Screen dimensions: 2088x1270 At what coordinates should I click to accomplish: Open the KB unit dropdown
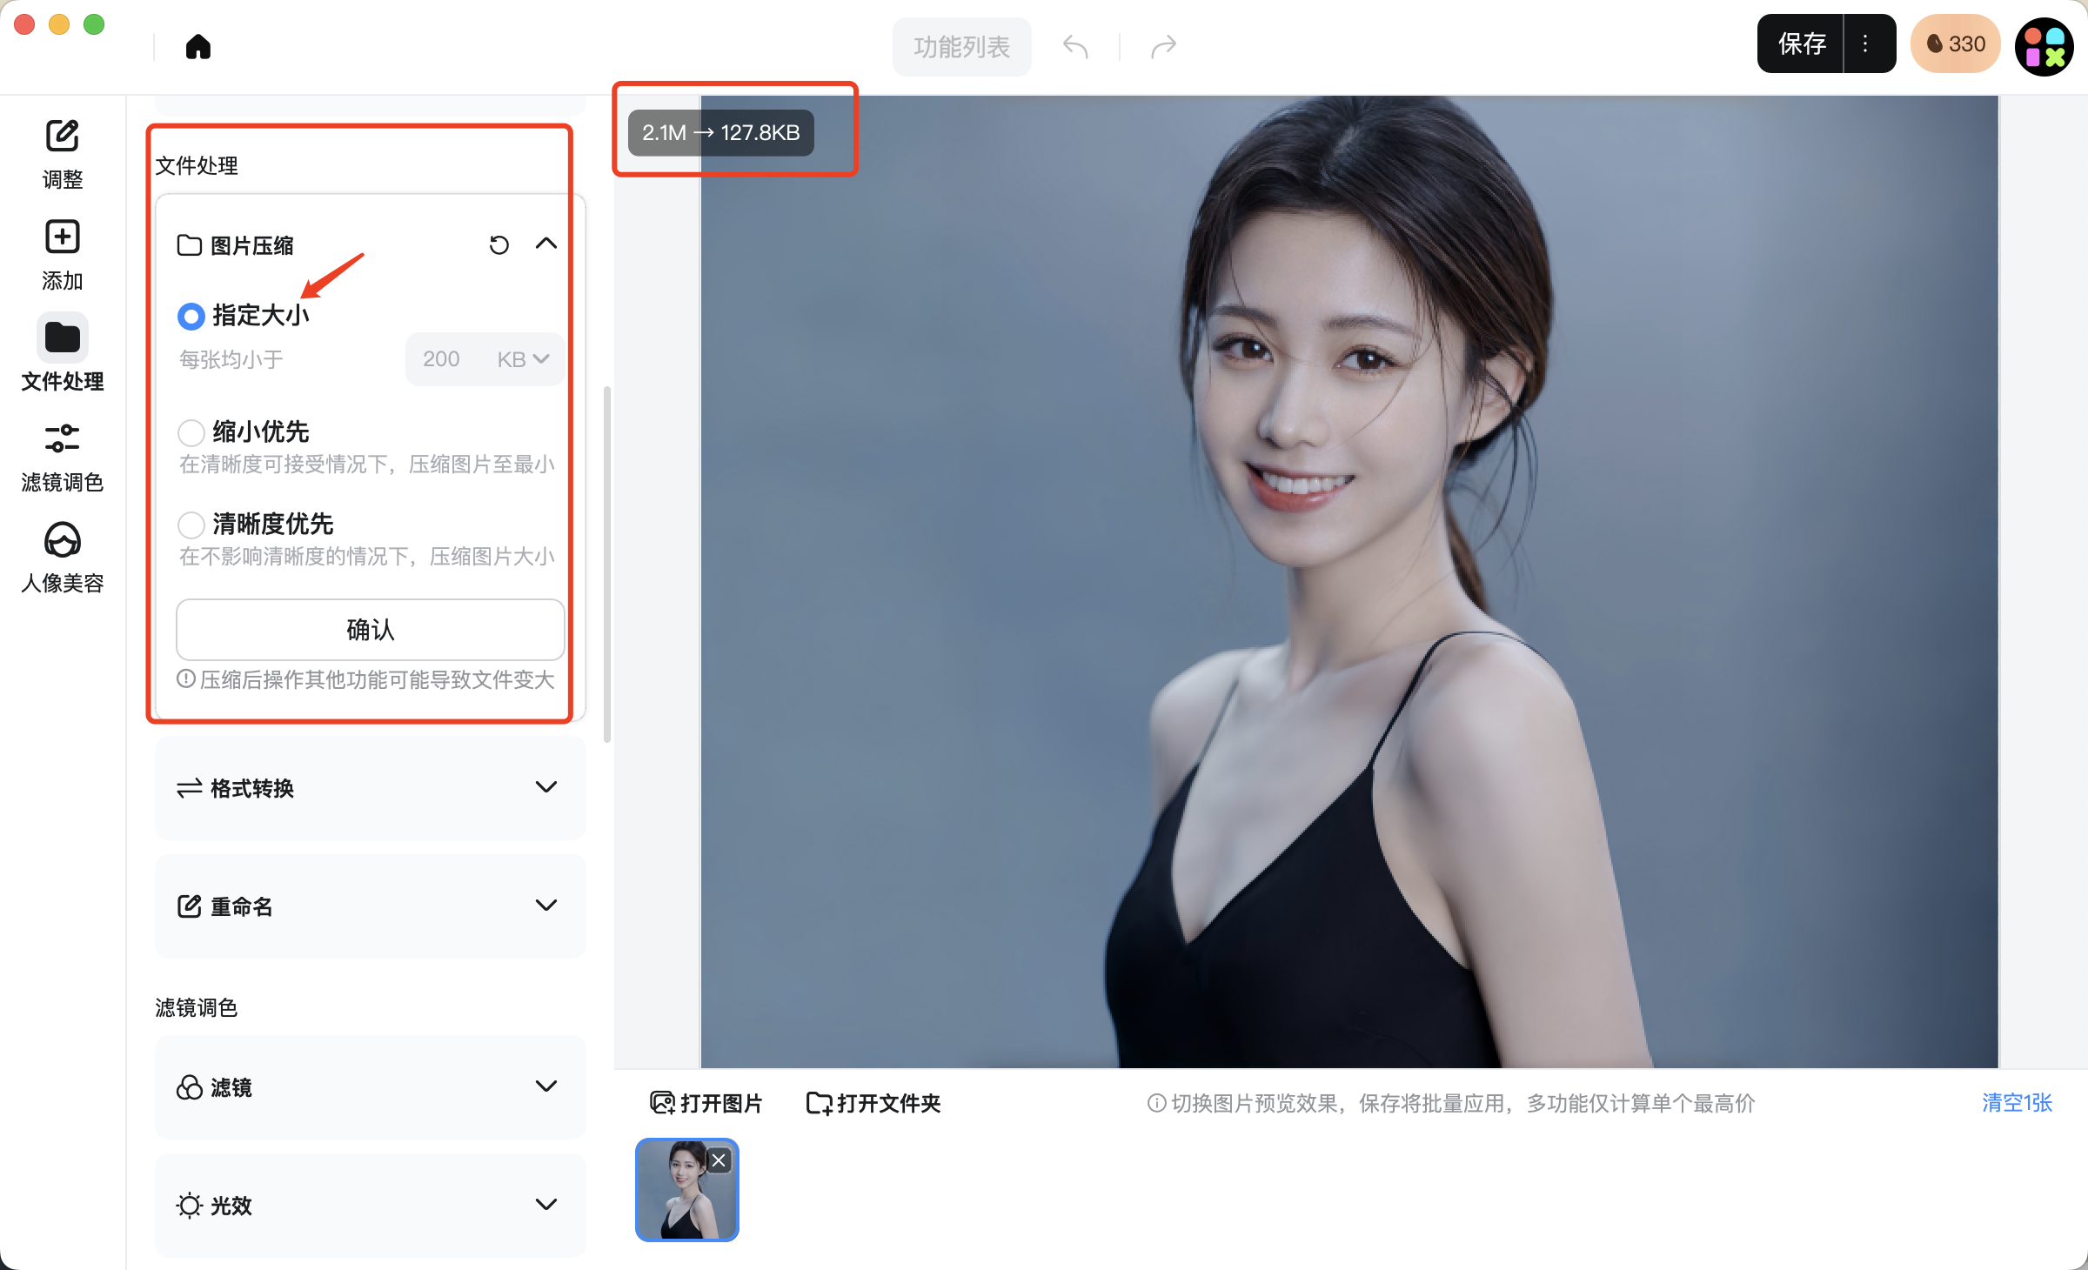[522, 359]
